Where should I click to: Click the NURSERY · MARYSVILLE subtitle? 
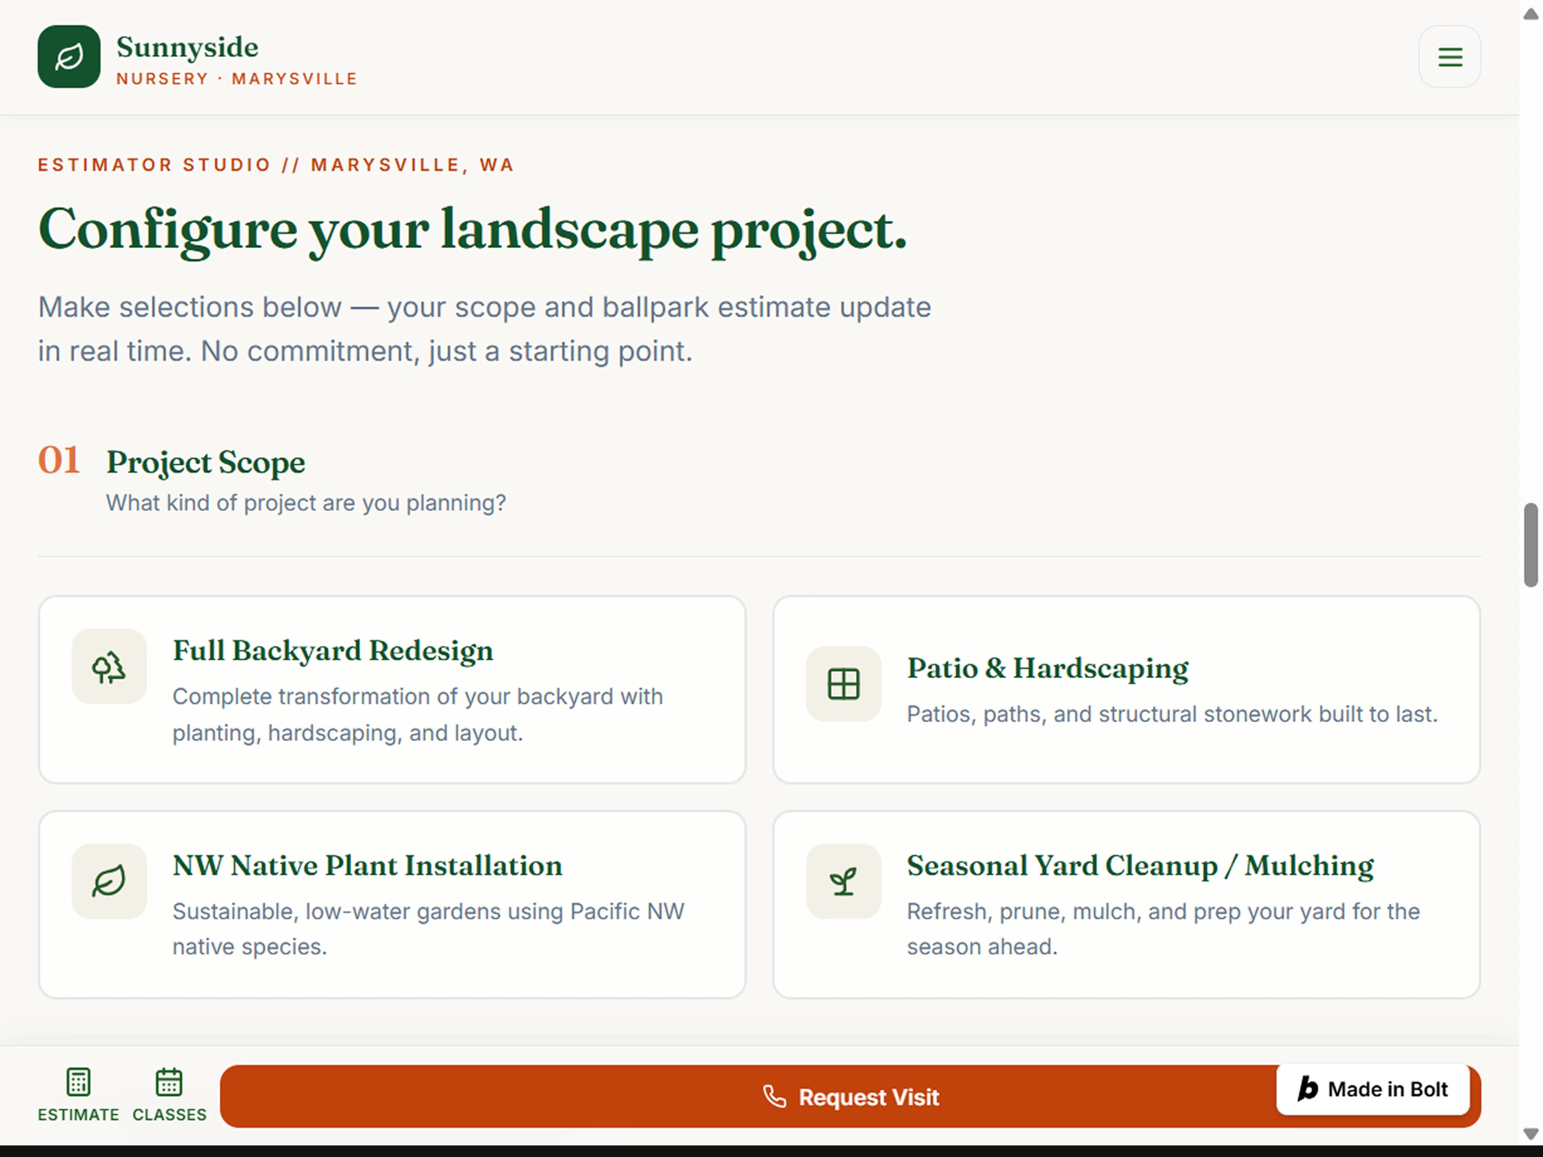point(237,79)
